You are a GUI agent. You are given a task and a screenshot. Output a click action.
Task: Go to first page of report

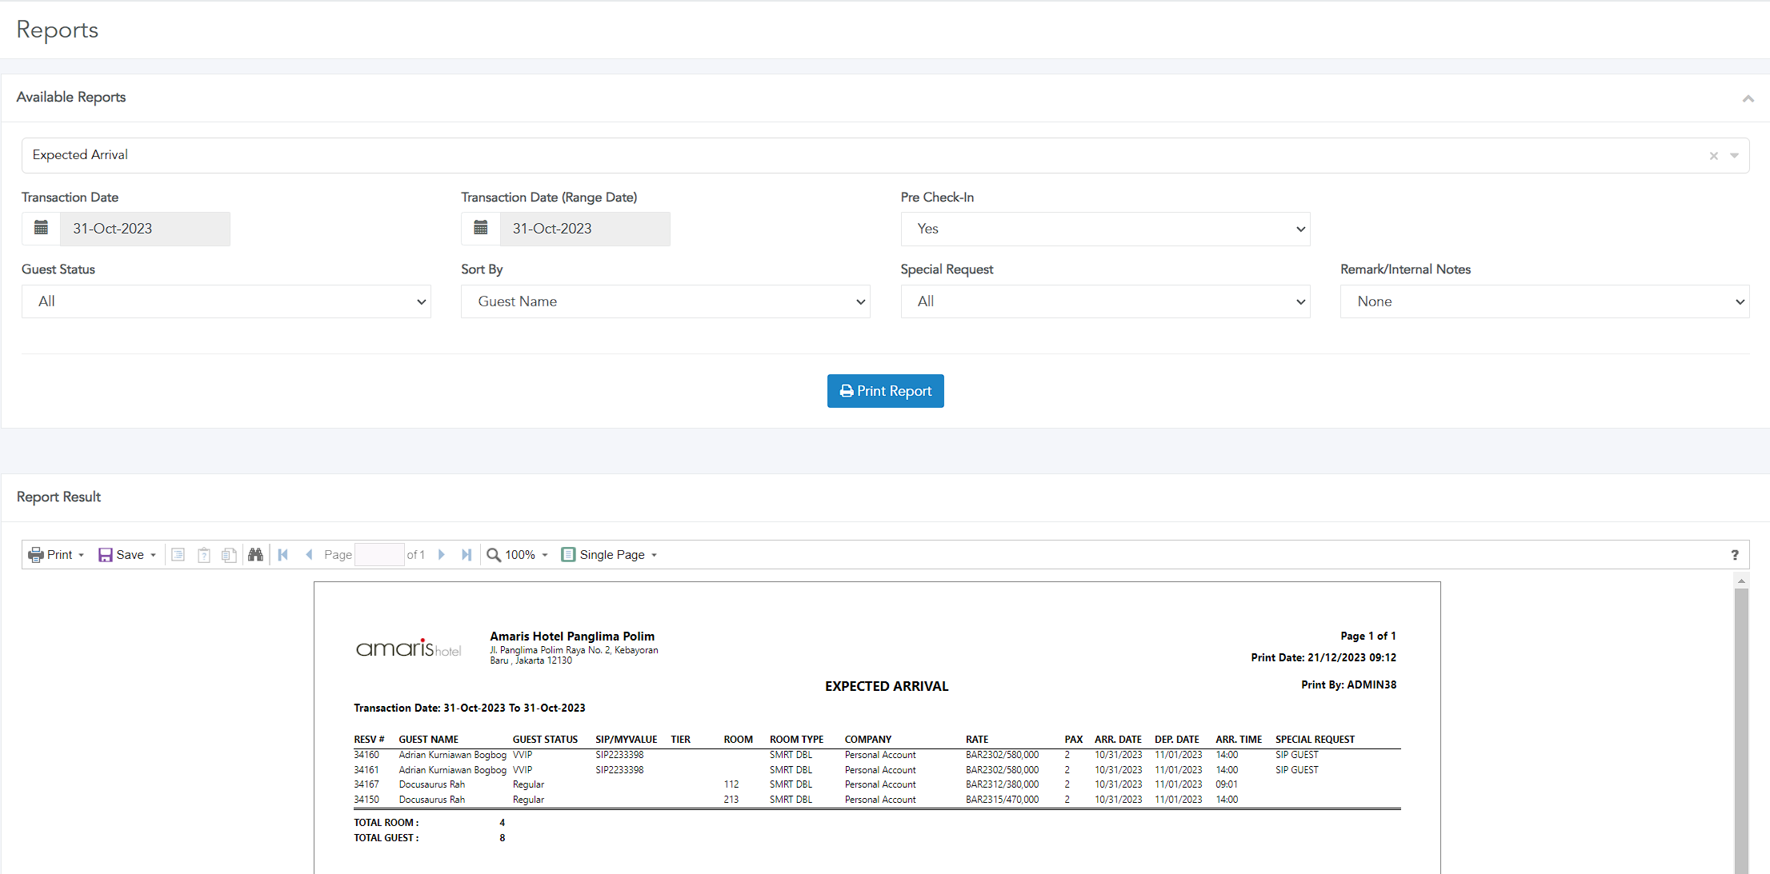[283, 555]
